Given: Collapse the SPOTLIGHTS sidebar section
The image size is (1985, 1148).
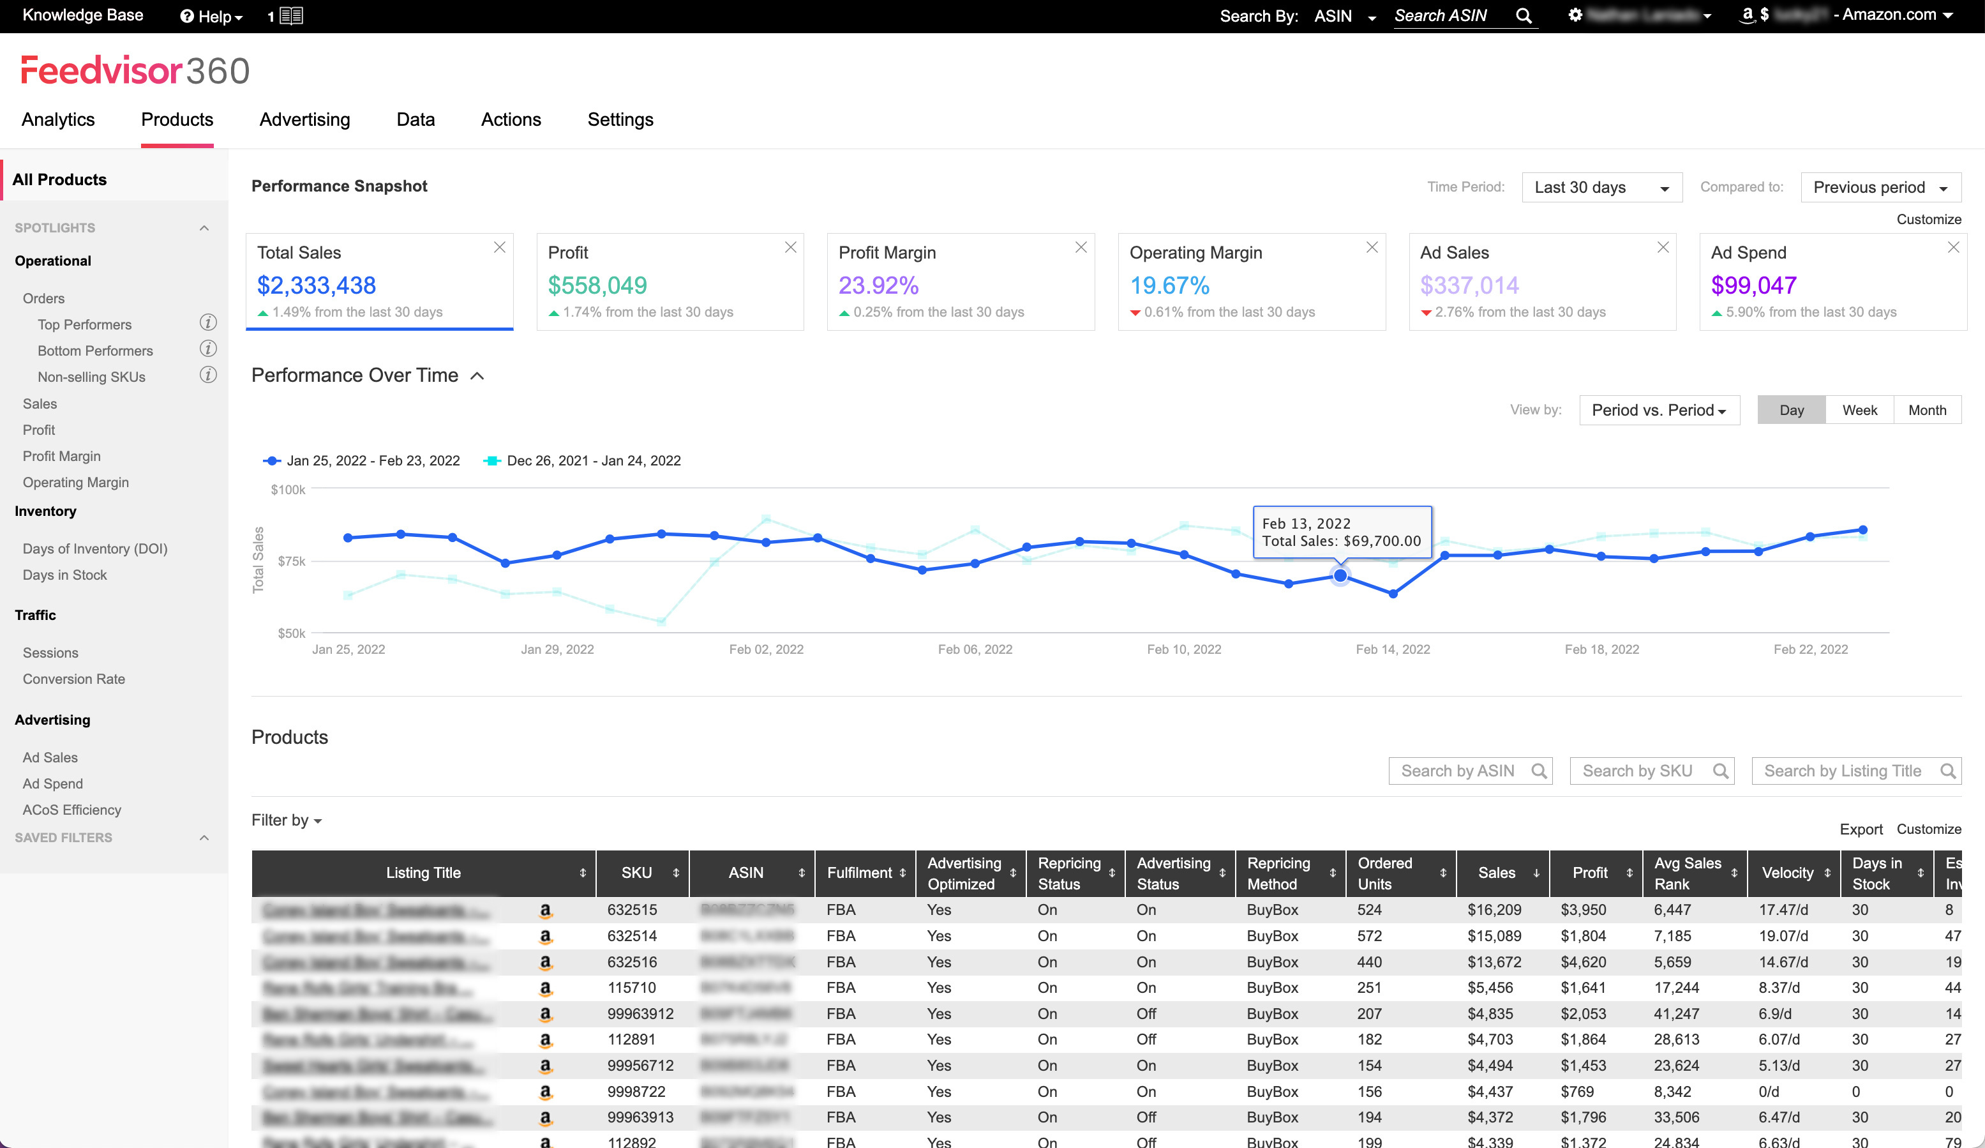Looking at the screenshot, I should 205,228.
